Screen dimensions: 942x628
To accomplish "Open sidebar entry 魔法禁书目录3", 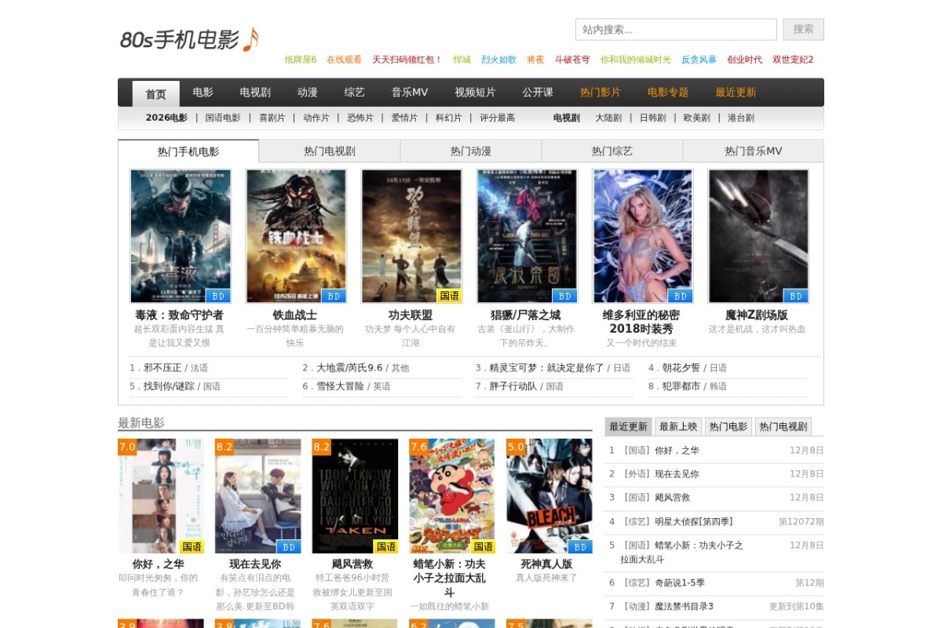I will point(685,606).
